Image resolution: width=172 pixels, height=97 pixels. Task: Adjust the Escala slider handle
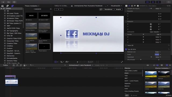(x=143, y=34)
